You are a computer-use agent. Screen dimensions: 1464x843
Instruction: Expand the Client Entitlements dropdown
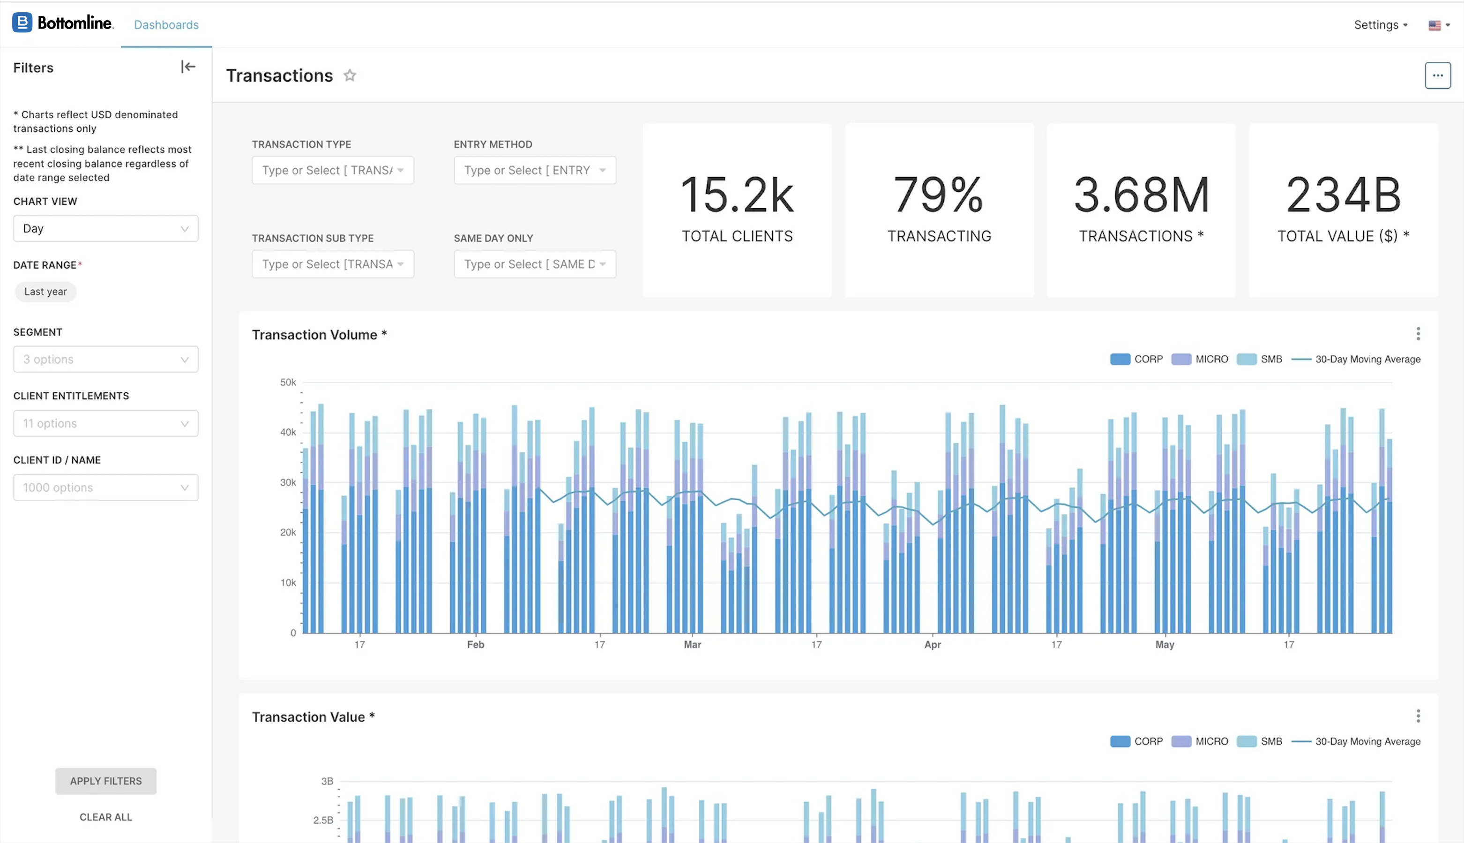(x=106, y=424)
